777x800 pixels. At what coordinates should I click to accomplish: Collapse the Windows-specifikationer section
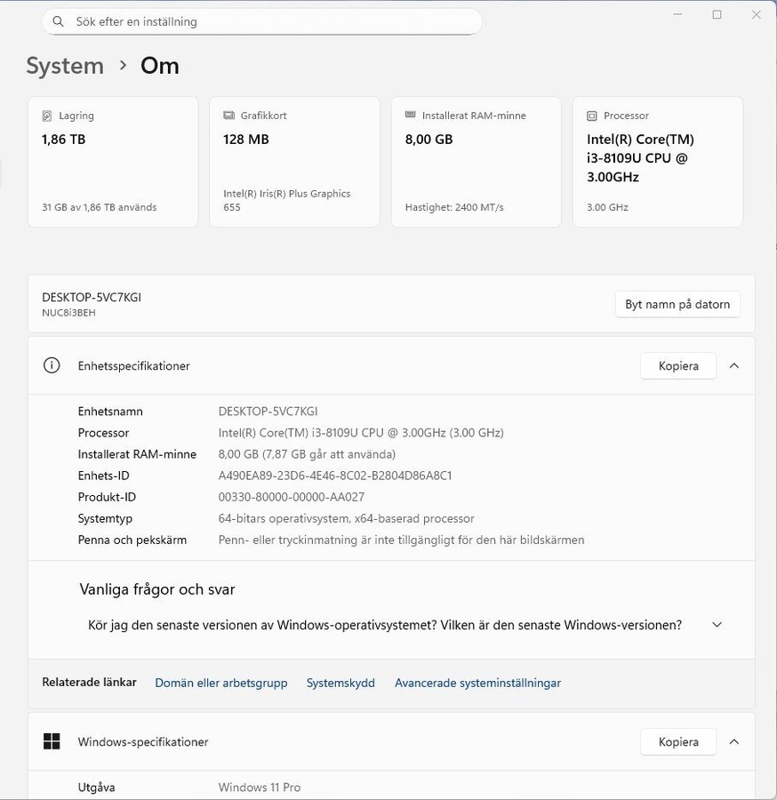(734, 741)
